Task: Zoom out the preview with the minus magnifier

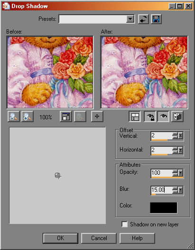Action: click(x=14, y=116)
